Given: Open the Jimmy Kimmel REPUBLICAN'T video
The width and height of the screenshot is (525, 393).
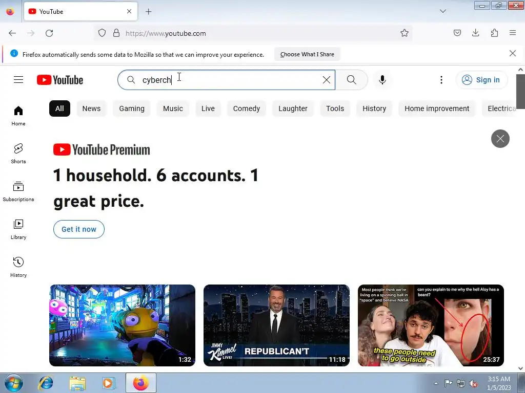Looking at the screenshot, I should (x=276, y=325).
